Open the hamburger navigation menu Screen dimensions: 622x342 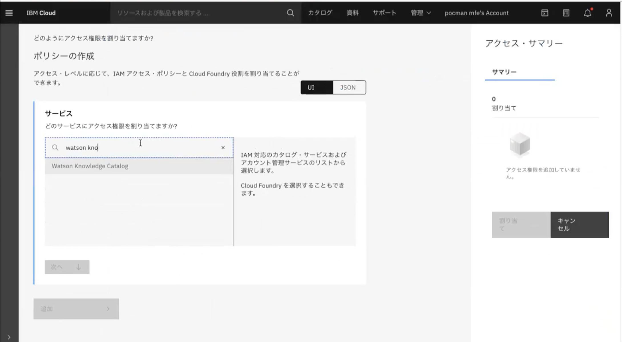pos(9,13)
